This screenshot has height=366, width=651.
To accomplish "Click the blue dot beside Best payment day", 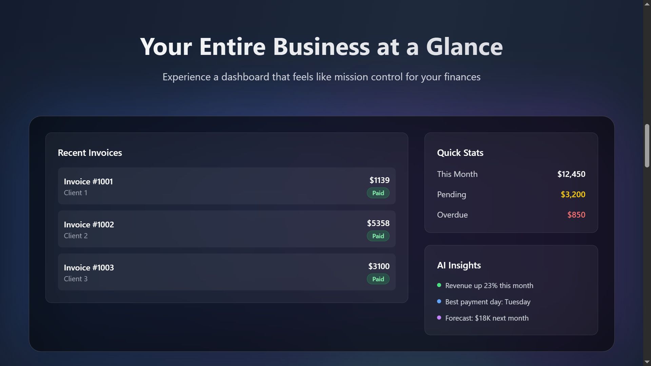I will (439, 302).
